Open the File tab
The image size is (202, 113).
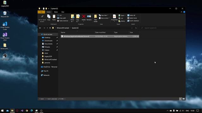(x=41, y=12)
